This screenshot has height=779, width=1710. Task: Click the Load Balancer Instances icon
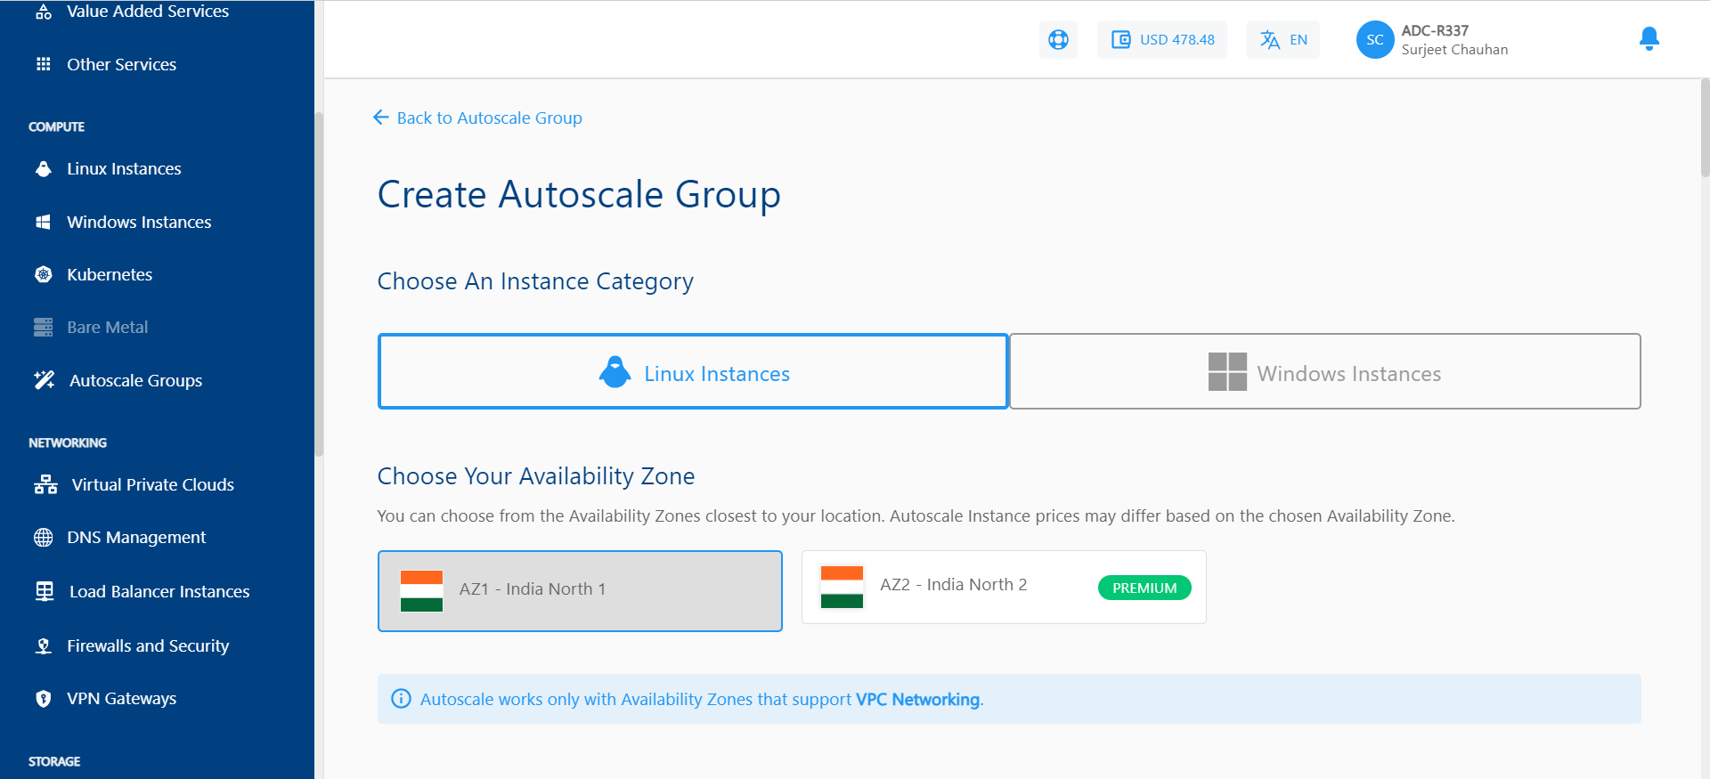click(x=45, y=592)
